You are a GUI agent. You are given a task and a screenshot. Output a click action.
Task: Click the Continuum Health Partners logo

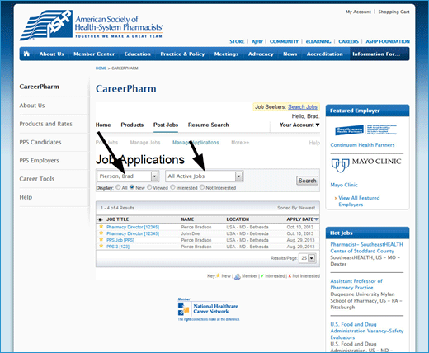365,129
